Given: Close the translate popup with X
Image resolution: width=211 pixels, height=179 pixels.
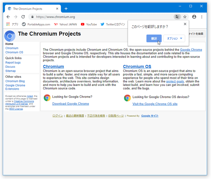Looking at the screenshot, I should pyautogui.click(x=185, y=24).
